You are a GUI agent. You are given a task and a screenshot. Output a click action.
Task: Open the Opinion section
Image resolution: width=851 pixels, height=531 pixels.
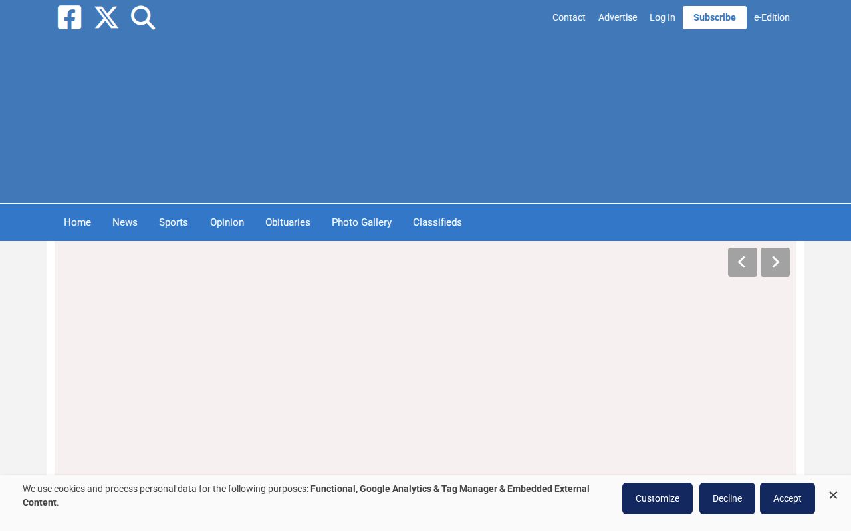click(x=227, y=222)
